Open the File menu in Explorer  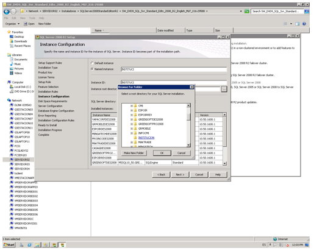click(6, 18)
